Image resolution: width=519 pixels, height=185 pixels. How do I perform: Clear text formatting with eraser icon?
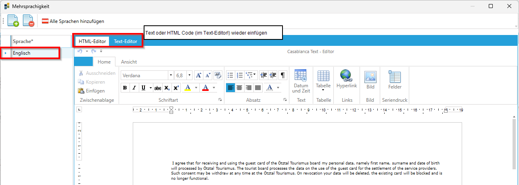pyautogui.click(x=218, y=75)
